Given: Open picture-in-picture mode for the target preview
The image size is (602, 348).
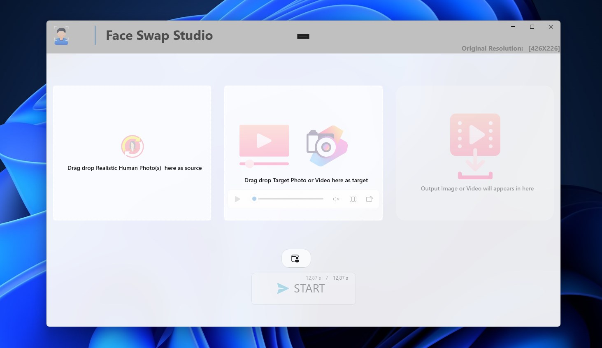Looking at the screenshot, I should [x=369, y=199].
